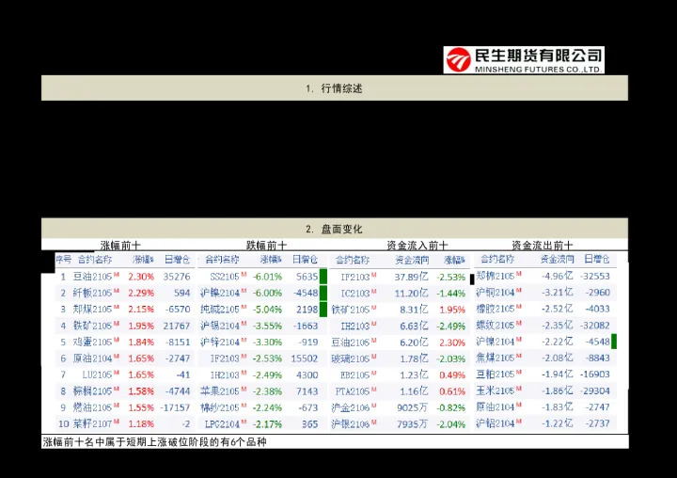
Task: Click the '资金流出前十' table title
Action: coord(543,246)
